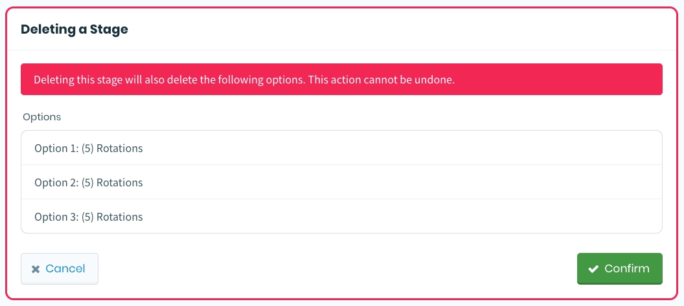Click the checkmark icon on Confirm button
The width and height of the screenshot is (684, 306).
[x=593, y=269]
